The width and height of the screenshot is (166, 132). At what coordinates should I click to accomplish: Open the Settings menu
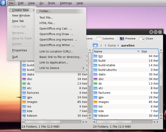pyautogui.click(x=66, y=3)
